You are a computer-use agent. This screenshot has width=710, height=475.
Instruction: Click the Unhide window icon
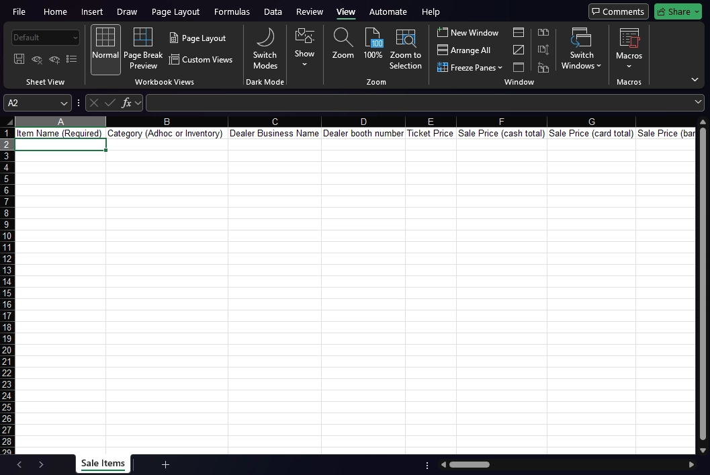click(519, 67)
